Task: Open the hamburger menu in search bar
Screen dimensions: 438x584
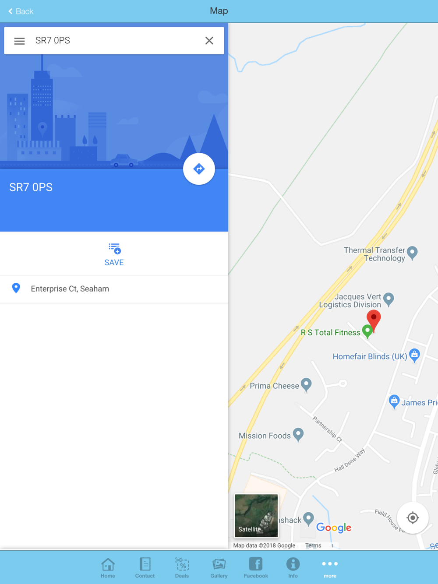Action: pyautogui.click(x=19, y=41)
